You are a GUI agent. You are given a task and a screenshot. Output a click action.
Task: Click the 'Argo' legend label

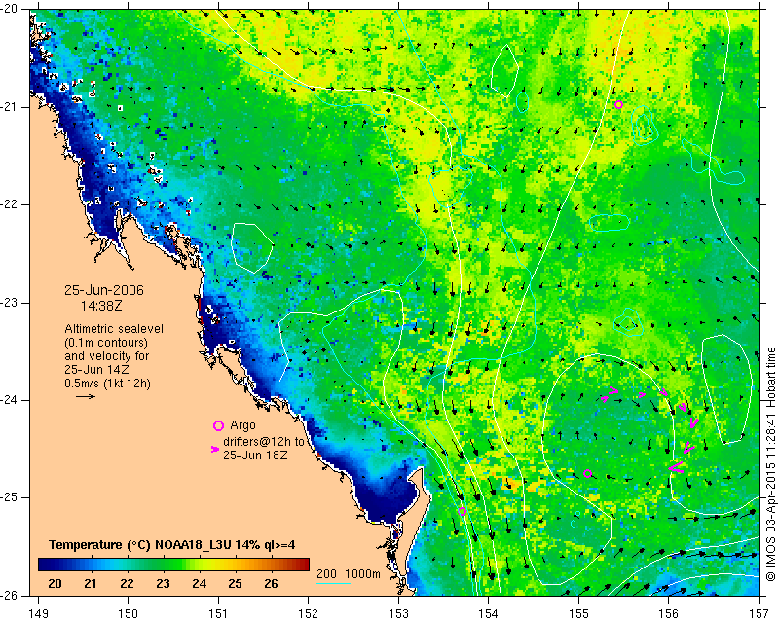[242, 425]
